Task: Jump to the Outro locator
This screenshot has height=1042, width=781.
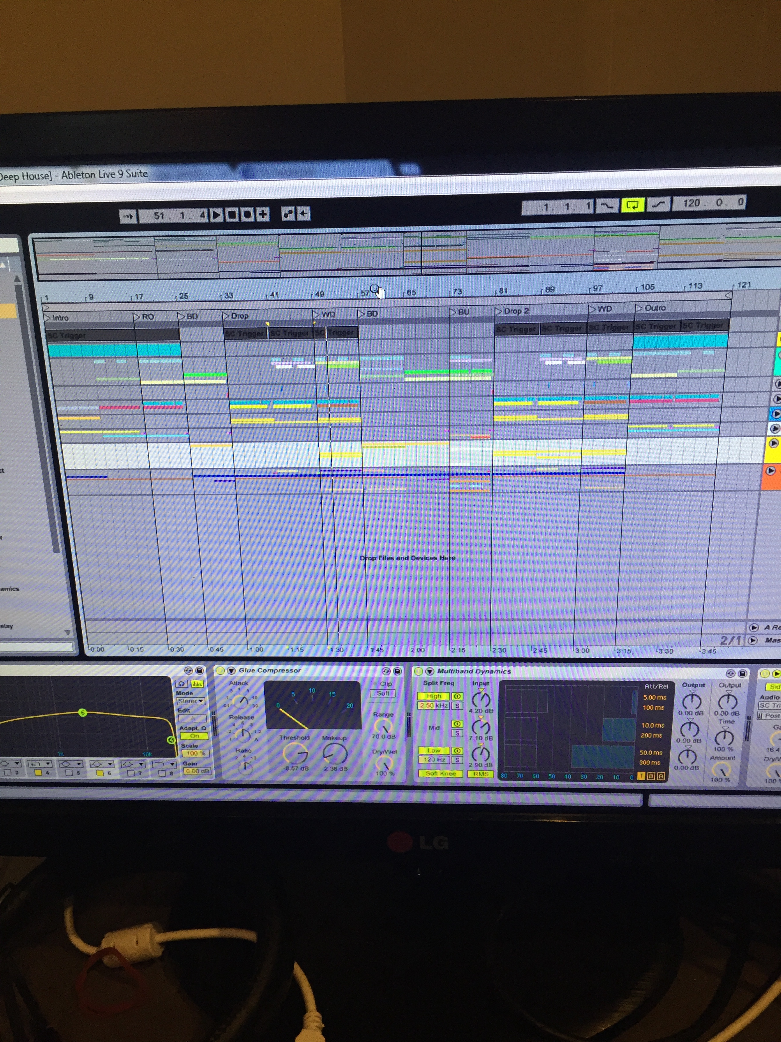Action: [x=651, y=308]
